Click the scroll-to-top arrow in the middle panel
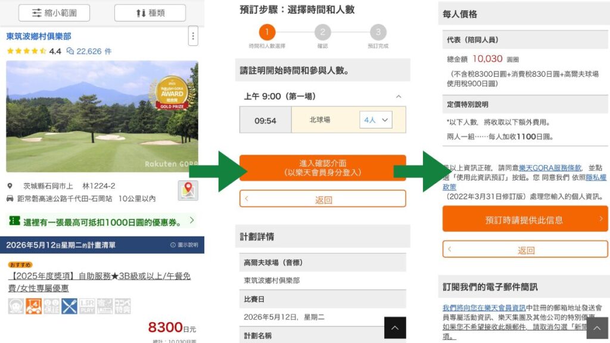The height and width of the screenshot is (343, 610). (x=395, y=328)
